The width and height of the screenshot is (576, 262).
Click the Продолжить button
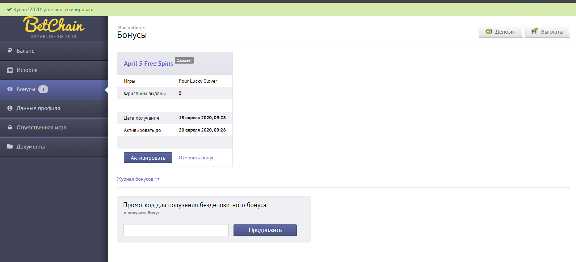point(265,230)
